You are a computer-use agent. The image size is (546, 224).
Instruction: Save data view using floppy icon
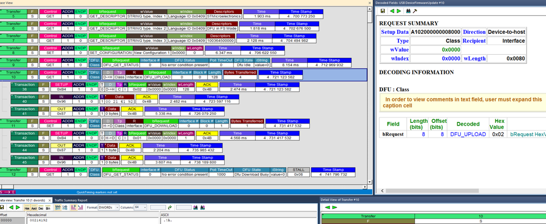pyautogui.click(x=3, y=207)
